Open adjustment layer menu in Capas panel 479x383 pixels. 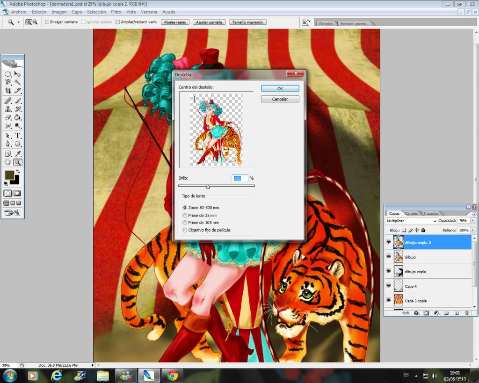(436, 313)
